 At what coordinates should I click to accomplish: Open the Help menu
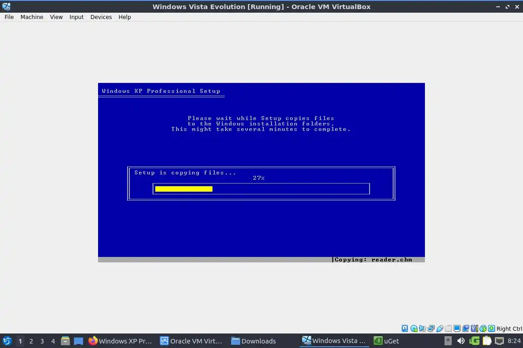tap(125, 17)
